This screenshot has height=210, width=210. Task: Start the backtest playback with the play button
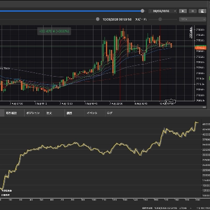pyautogui.click(x=183, y=11)
